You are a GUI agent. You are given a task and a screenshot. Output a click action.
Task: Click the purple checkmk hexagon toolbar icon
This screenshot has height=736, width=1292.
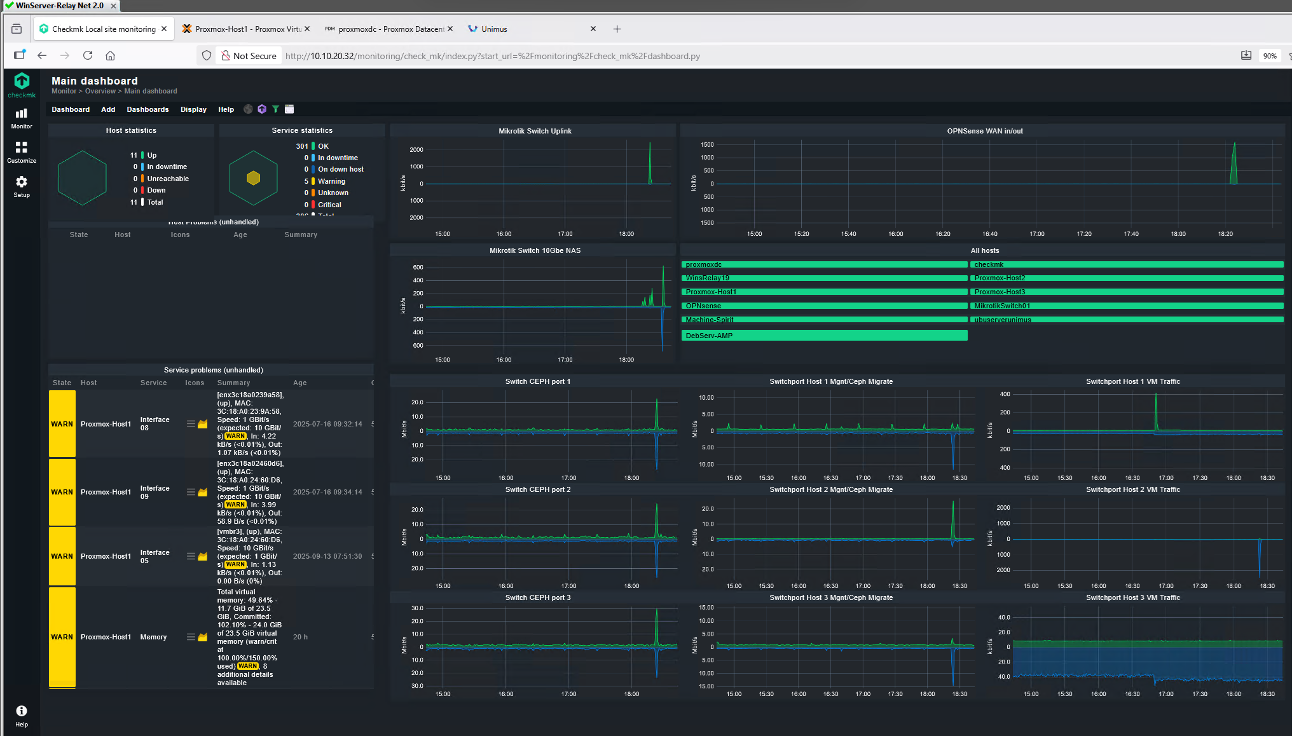point(262,109)
